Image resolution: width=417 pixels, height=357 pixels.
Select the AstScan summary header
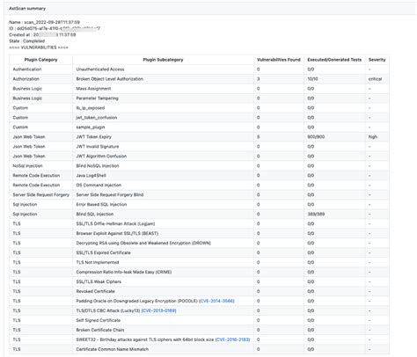(27, 9)
